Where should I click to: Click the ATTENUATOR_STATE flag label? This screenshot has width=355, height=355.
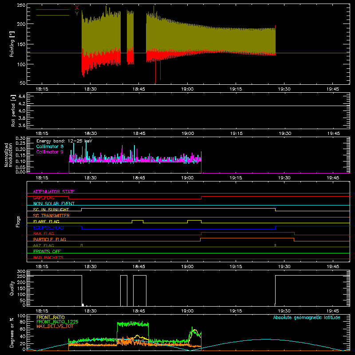click(x=54, y=192)
